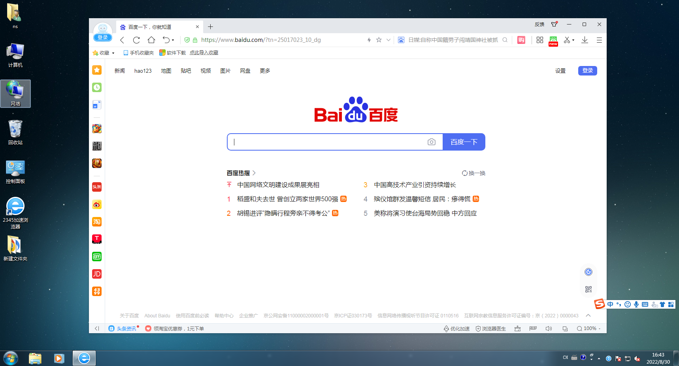Click the scissors screenshot tool

(x=567, y=40)
